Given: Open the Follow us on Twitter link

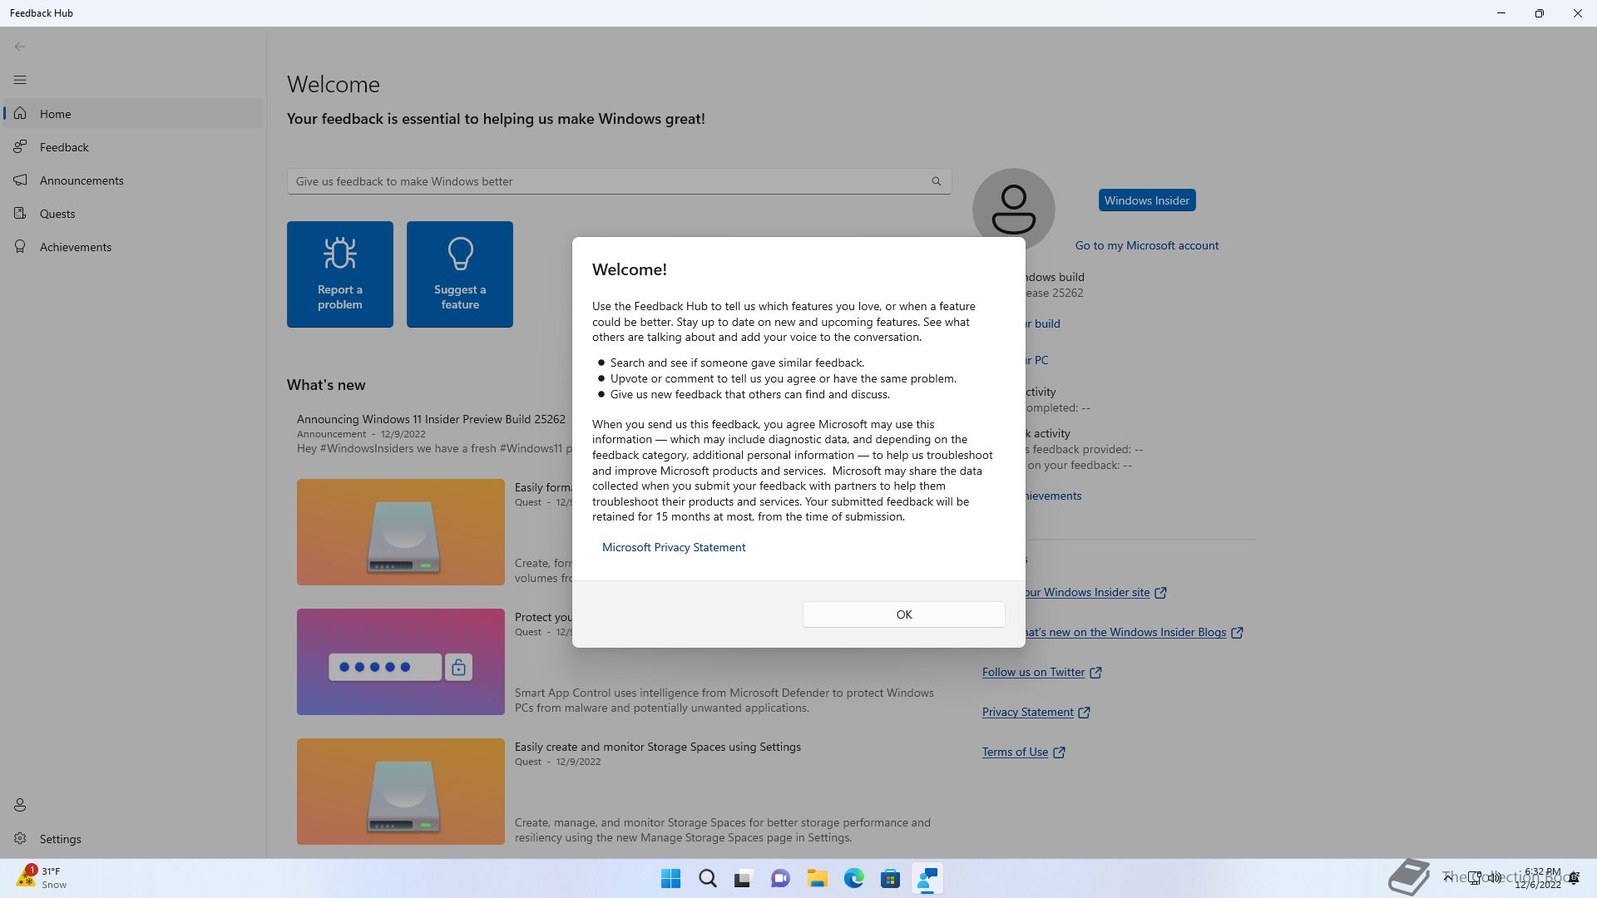Looking at the screenshot, I should (1033, 672).
